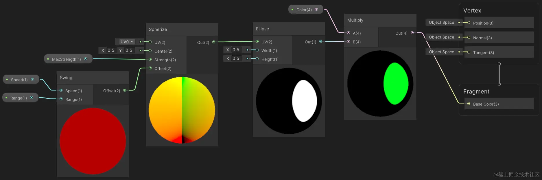Click the Fragment Base Color(3) input port
Image resolution: width=542 pixels, height=180 pixels.
(x=469, y=104)
